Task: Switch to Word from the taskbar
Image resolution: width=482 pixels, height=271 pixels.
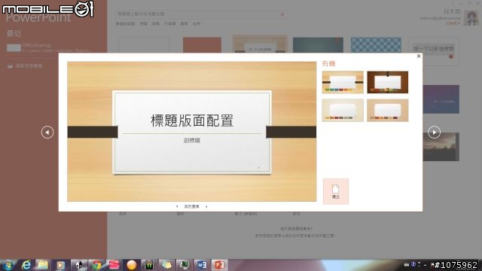Action: point(202,265)
